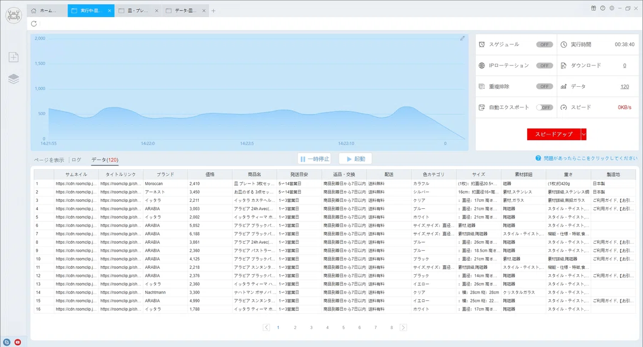Enable the IPローテーション toggle
The width and height of the screenshot is (643, 347).
pyautogui.click(x=544, y=65)
